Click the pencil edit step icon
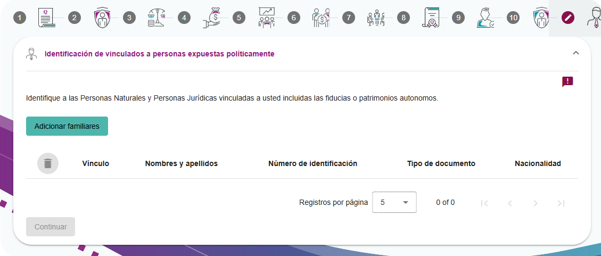This screenshot has height=256, width=601. click(x=567, y=18)
